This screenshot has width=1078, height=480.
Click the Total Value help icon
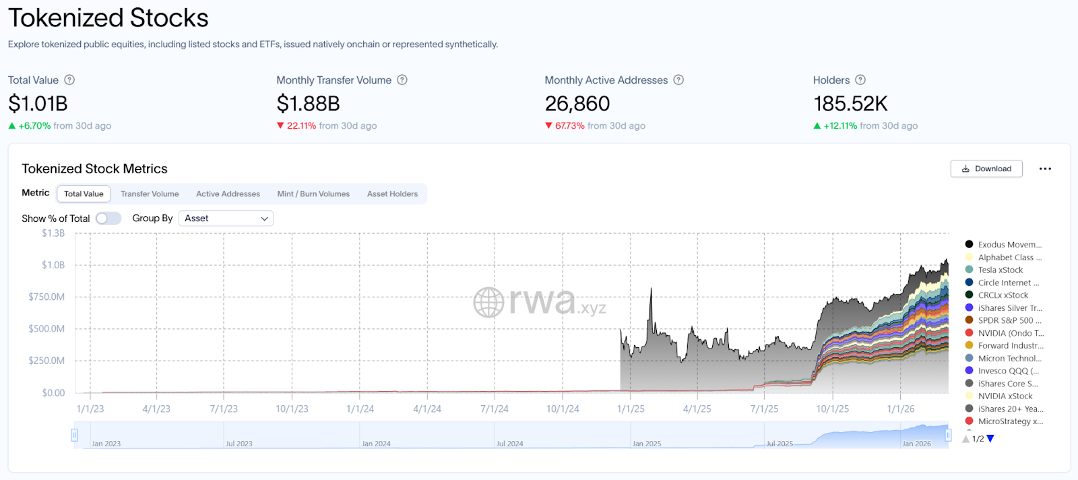(x=69, y=80)
